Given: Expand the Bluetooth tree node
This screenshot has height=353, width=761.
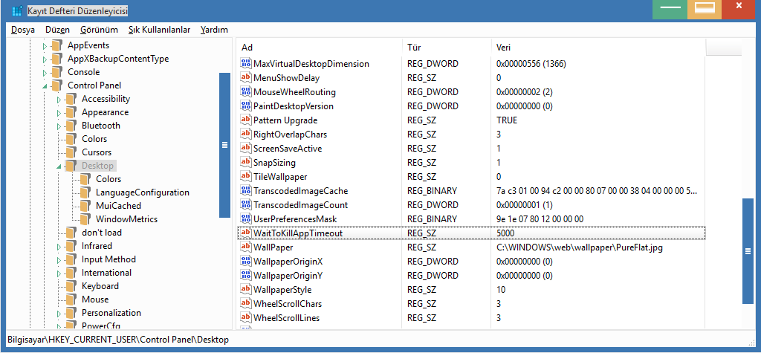Looking at the screenshot, I should (59, 126).
